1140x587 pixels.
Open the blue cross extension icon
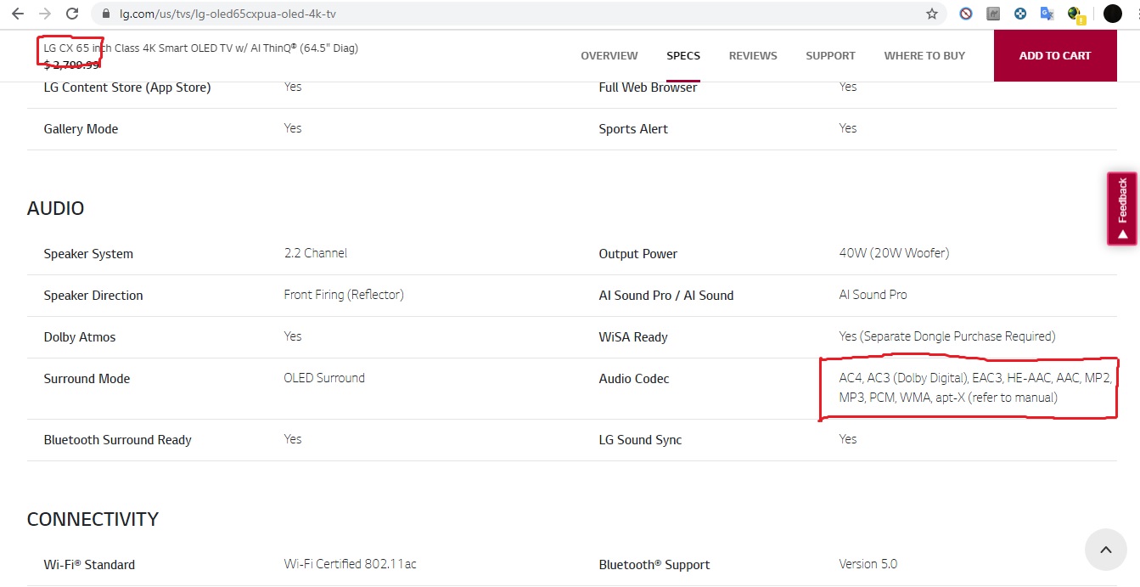[x=1020, y=14]
